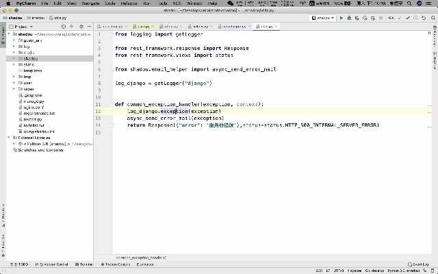Screen dimensions: 438x274
Task: Open the shadou run configuration dropdown
Action: (x=323, y=18)
